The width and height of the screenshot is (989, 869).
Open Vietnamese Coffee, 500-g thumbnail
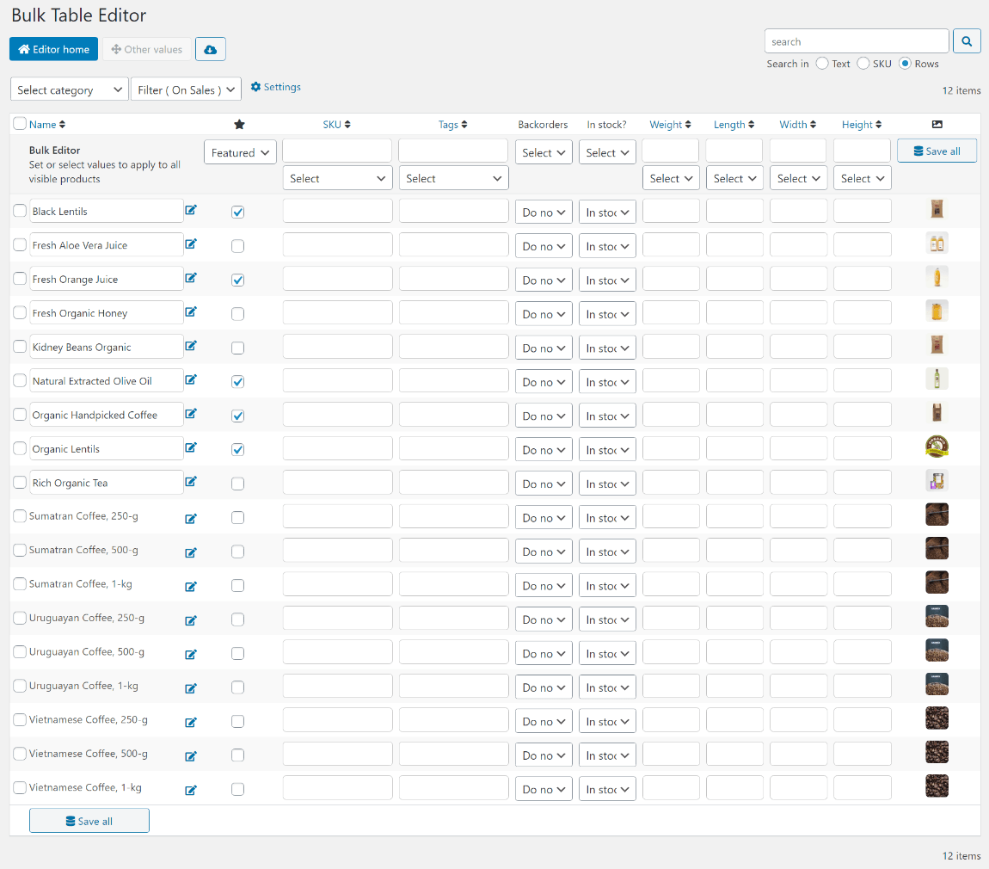(x=937, y=752)
